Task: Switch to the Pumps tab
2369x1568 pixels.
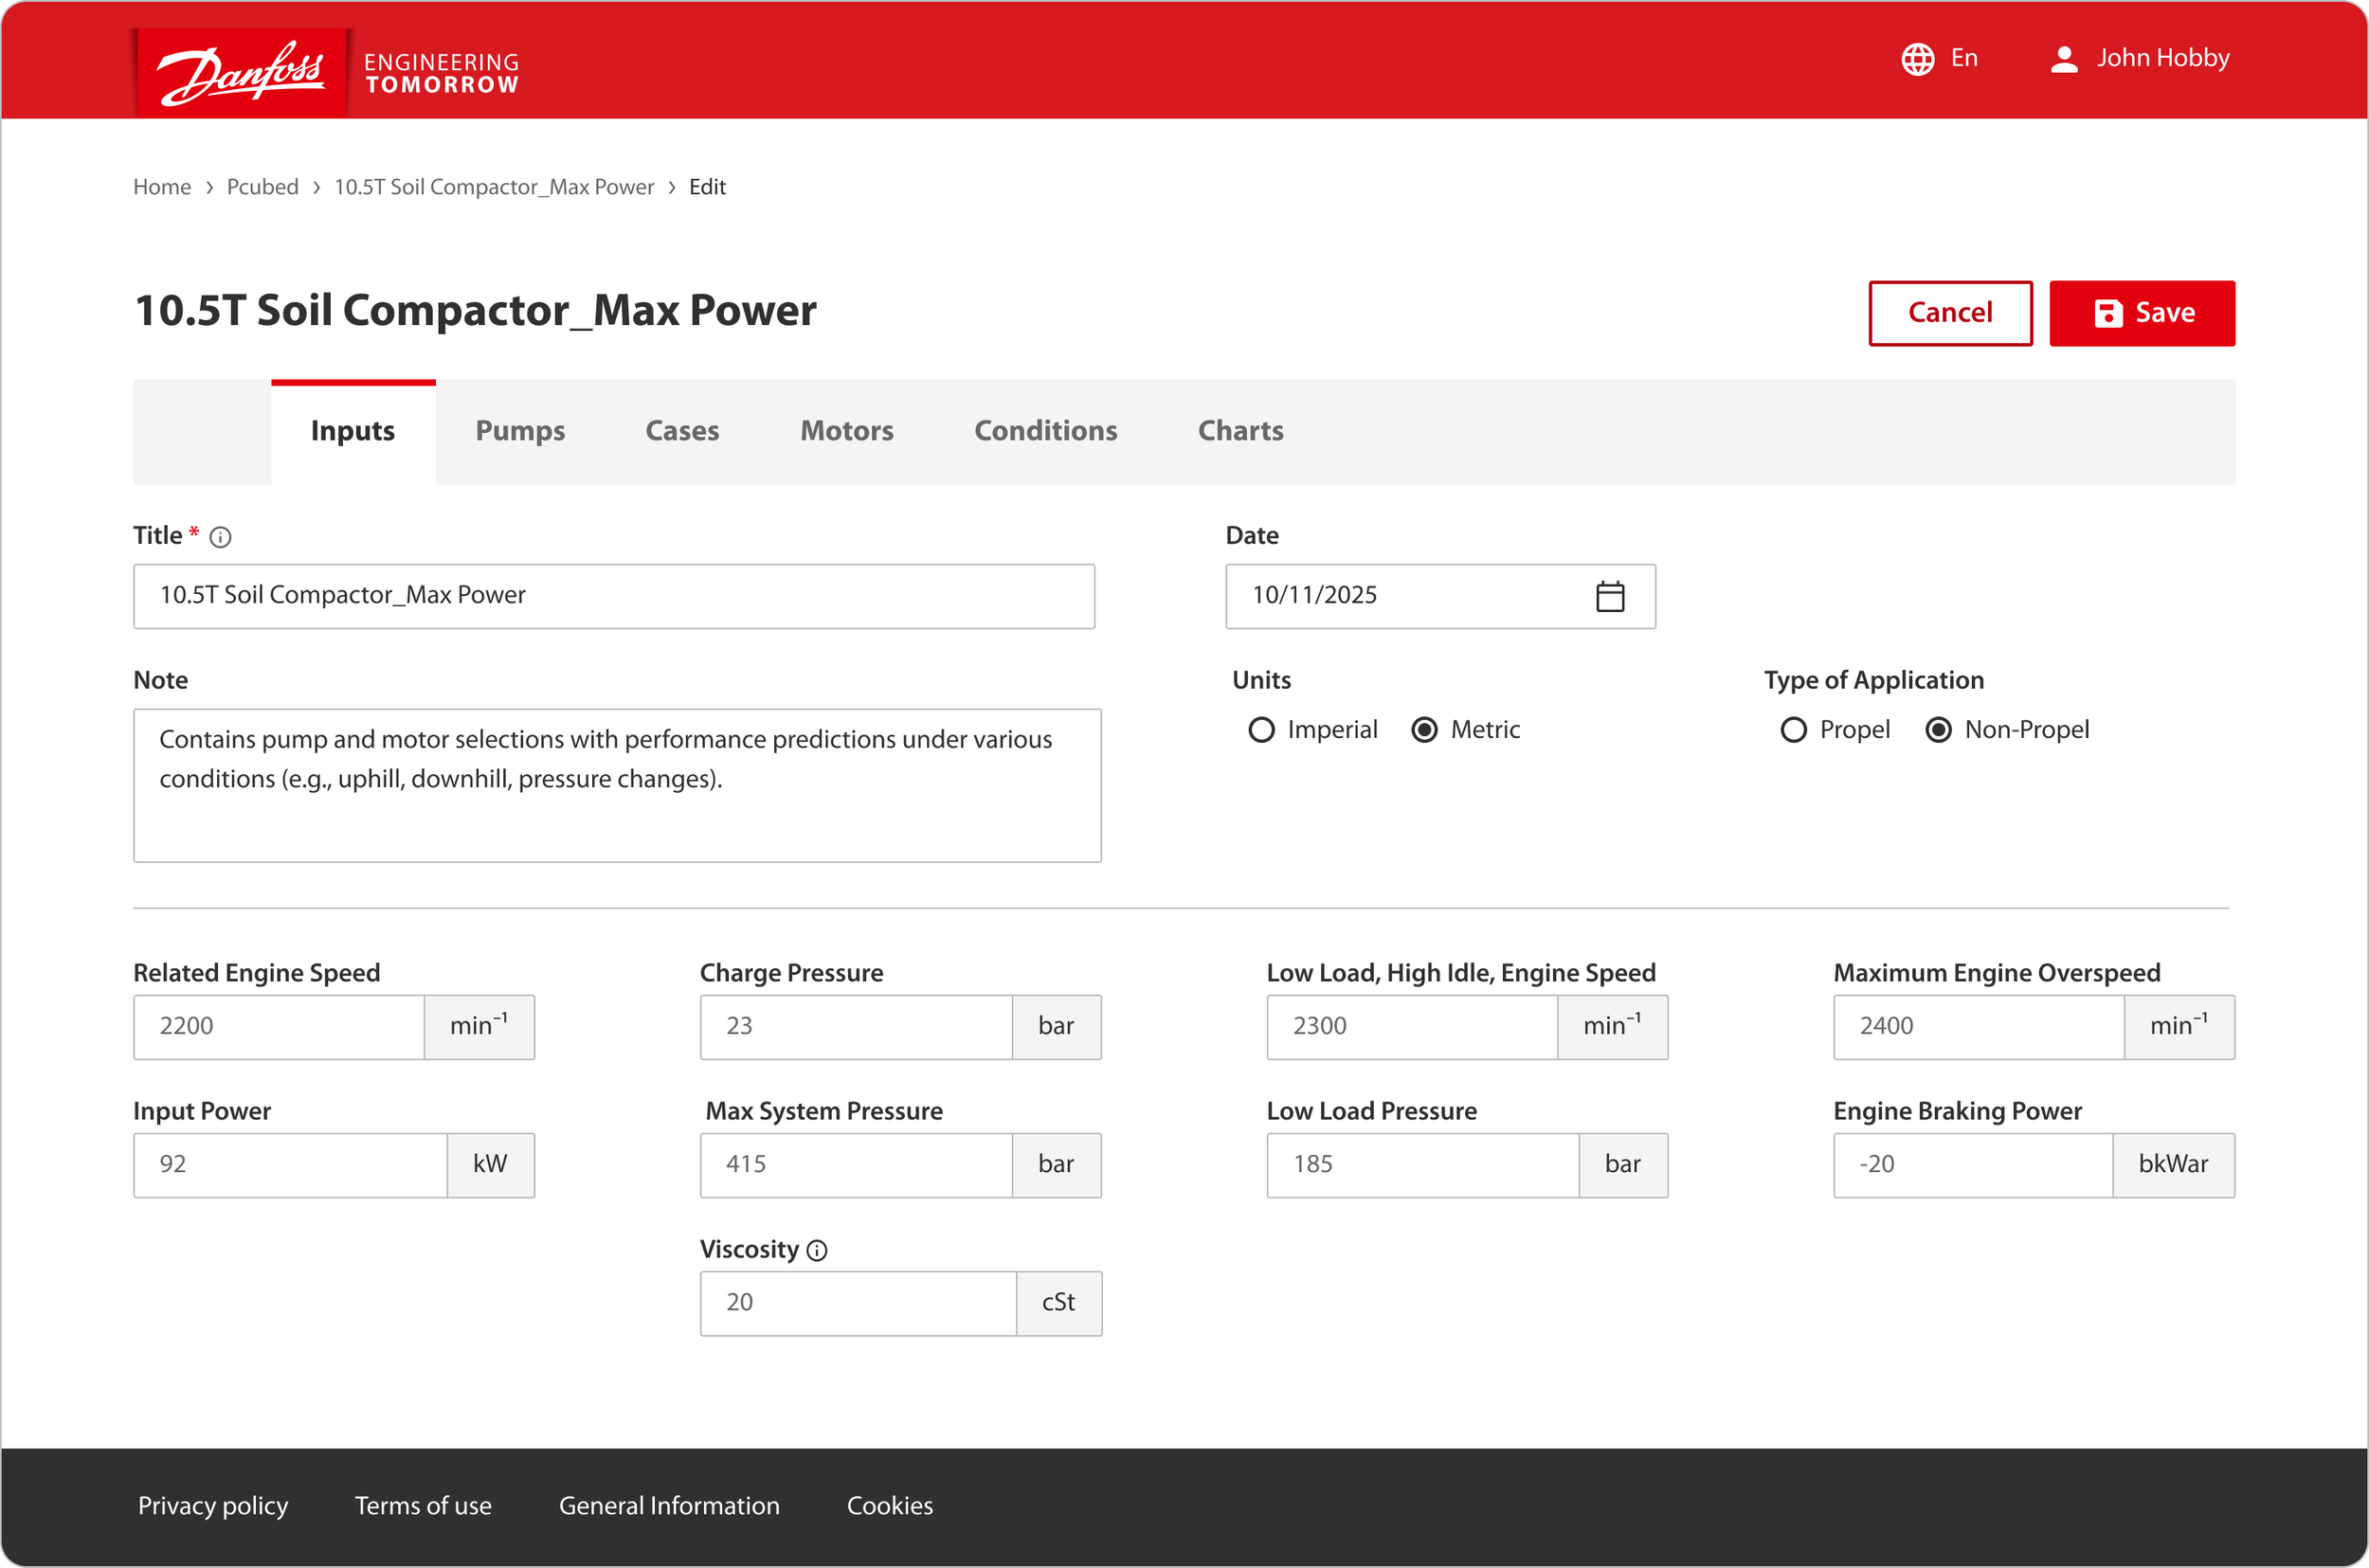Action: coord(520,431)
